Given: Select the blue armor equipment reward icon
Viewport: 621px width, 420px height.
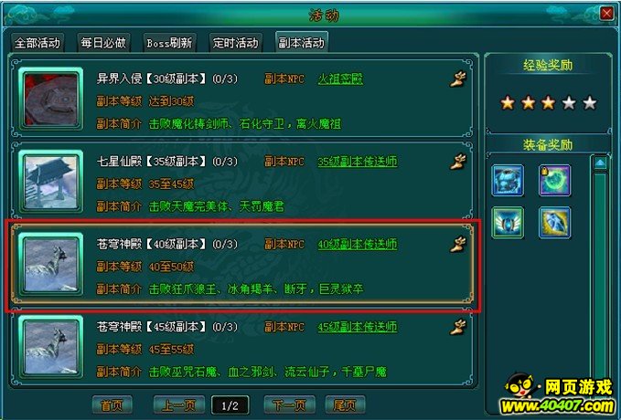Looking at the screenshot, I should [x=508, y=181].
